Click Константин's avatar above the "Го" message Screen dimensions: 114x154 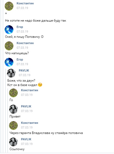pyautogui.click(x=13, y=93)
